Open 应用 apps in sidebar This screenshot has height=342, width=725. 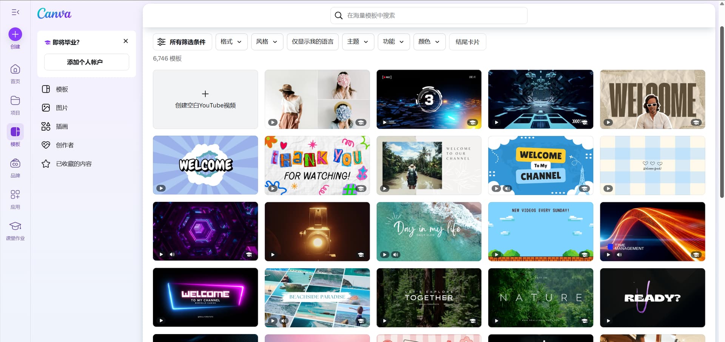15,199
